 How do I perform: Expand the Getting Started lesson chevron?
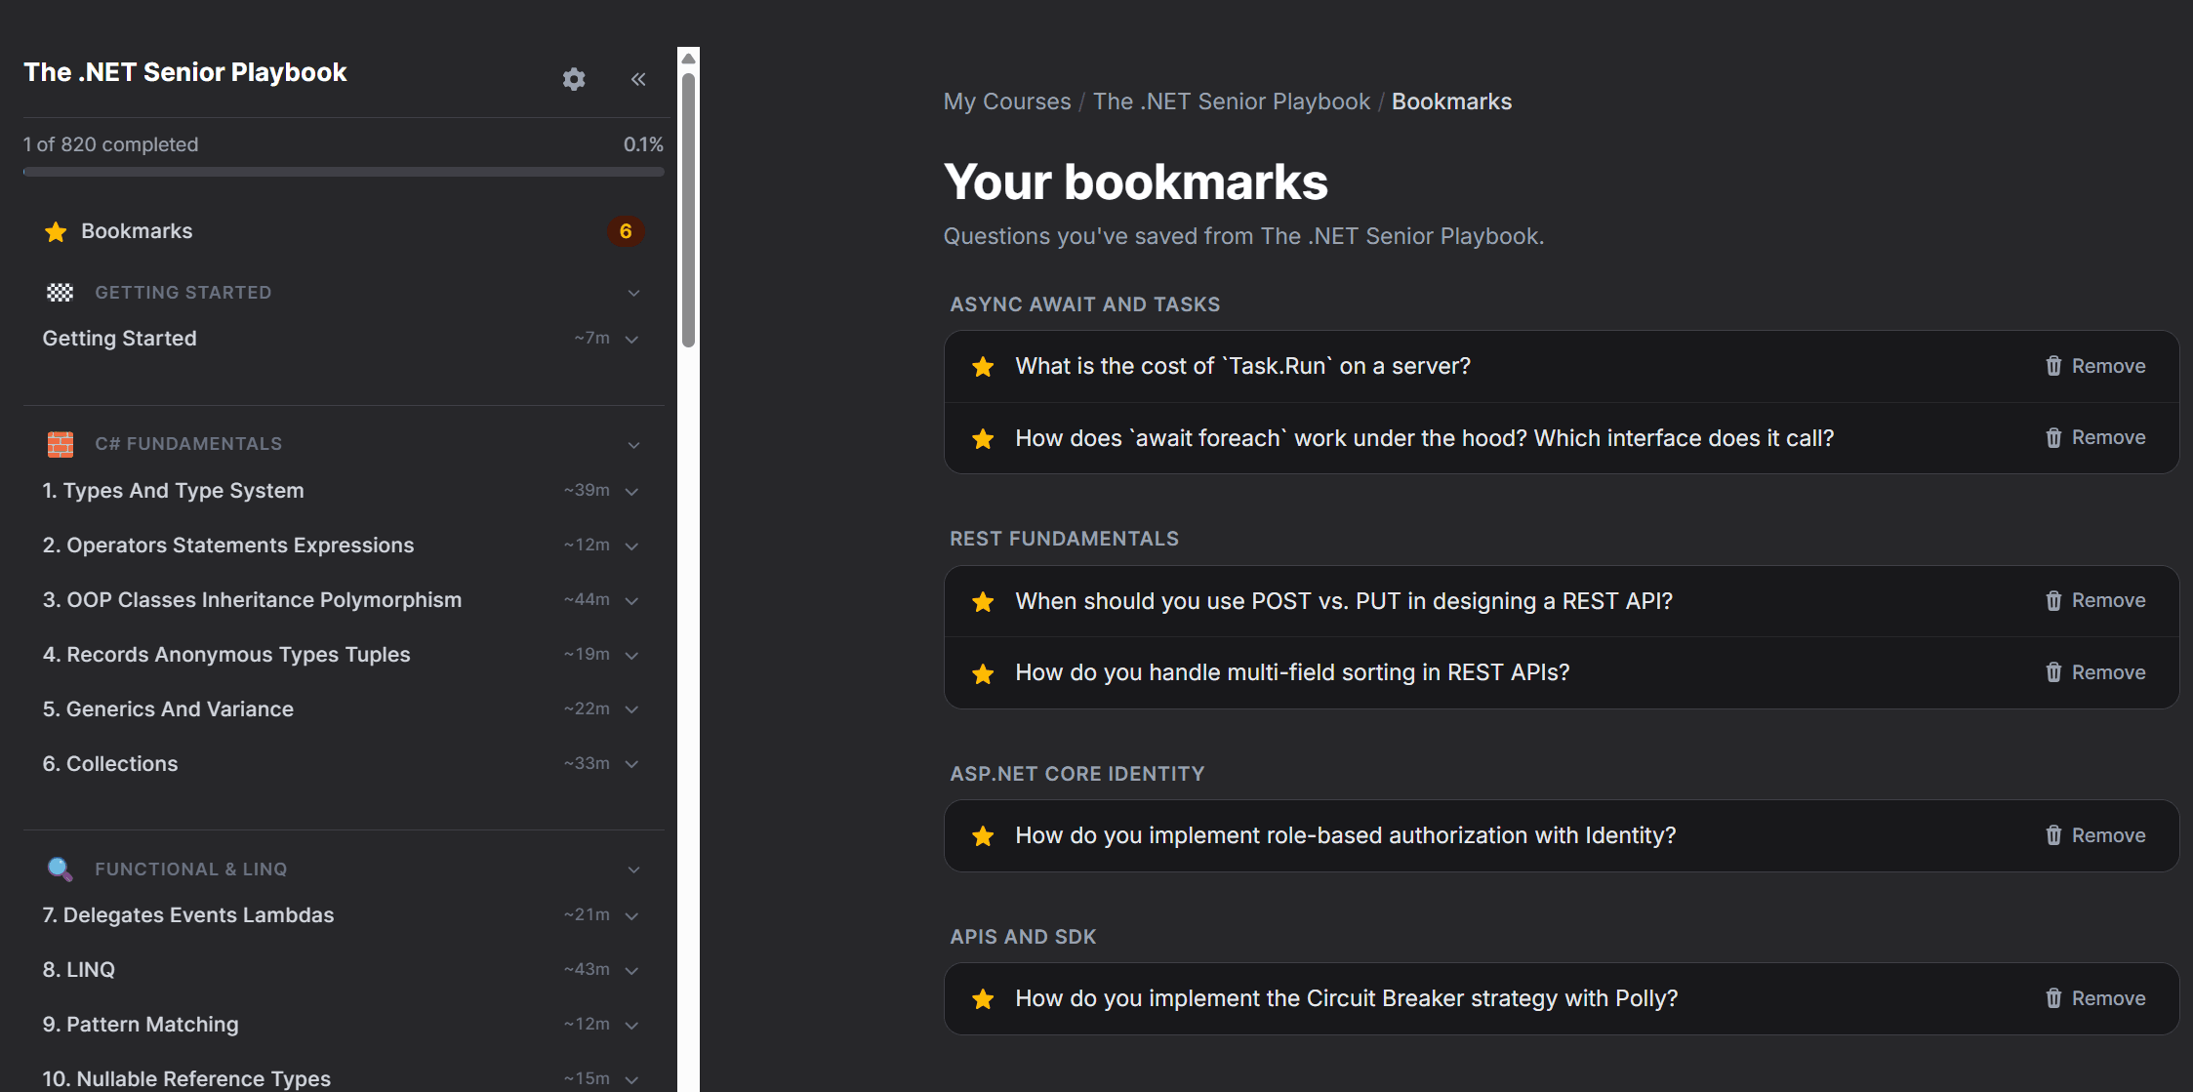pos(631,340)
